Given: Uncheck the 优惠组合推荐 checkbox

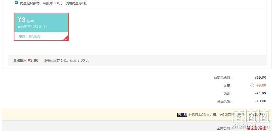Looking at the screenshot, I should pos(16,3).
